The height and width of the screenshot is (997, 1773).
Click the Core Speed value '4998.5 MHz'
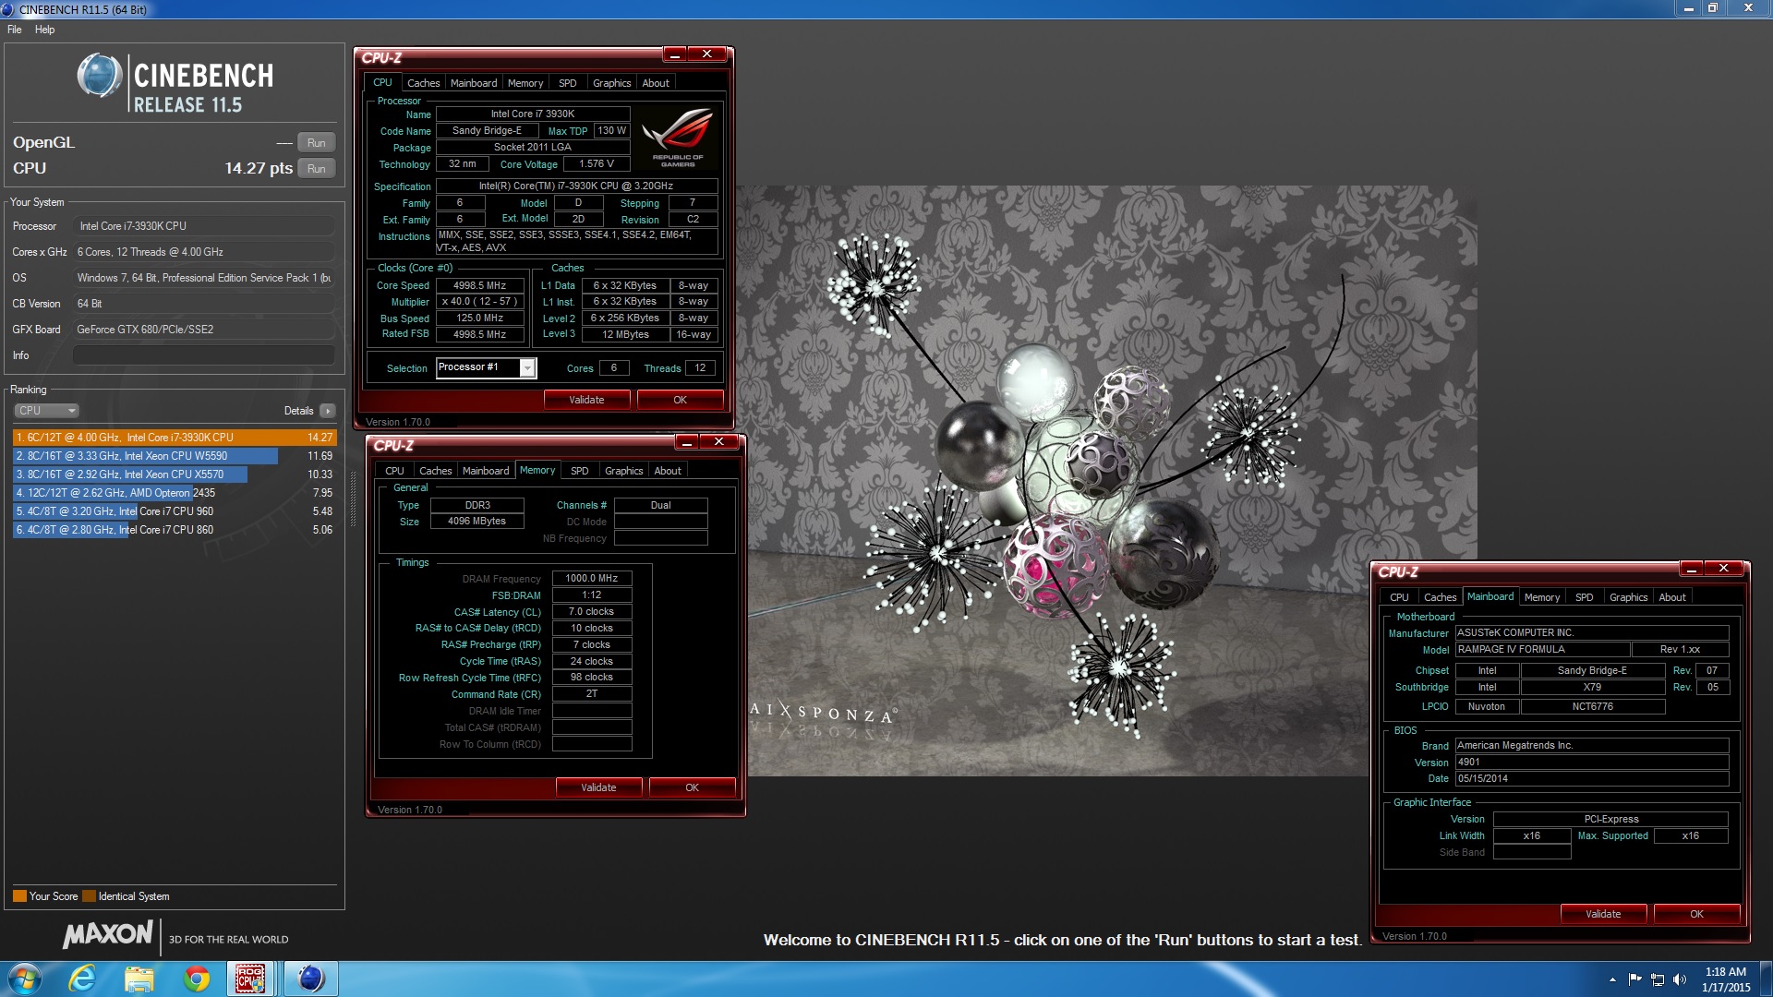click(479, 285)
